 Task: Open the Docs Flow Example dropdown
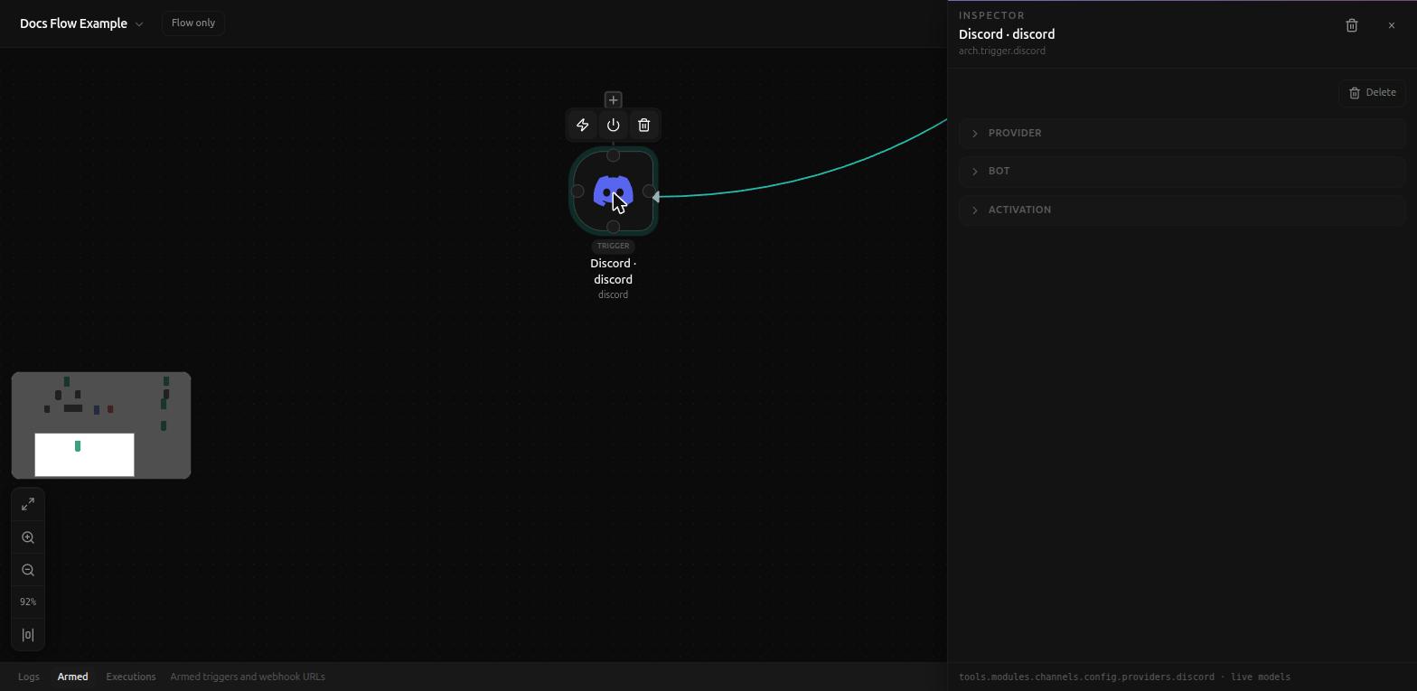pyautogui.click(x=81, y=23)
